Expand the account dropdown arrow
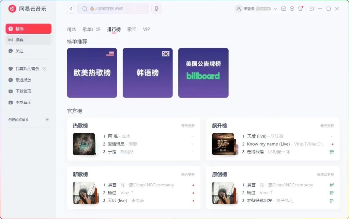 coord(275,9)
